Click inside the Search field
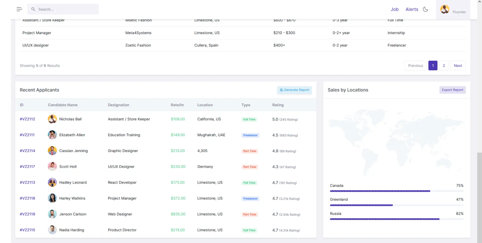The width and height of the screenshot is (482, 243). tap(63, 9)
